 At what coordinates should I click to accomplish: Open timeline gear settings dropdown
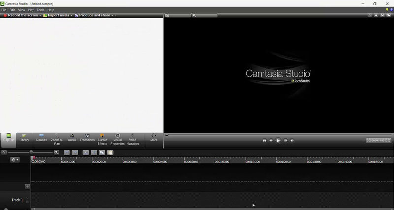tap(15, 160)
